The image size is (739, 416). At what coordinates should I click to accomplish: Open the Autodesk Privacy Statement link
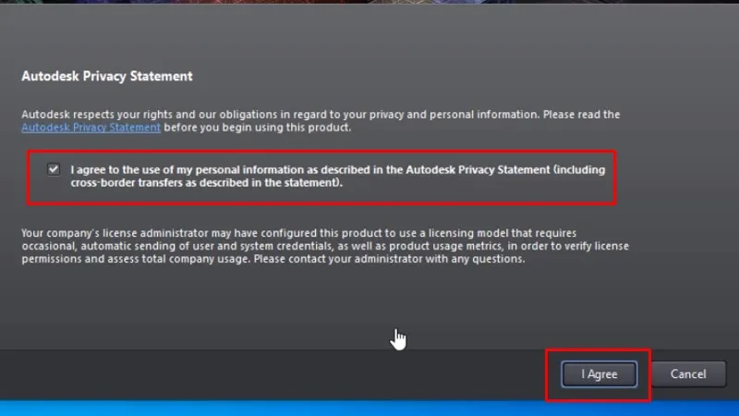coord(91,128)
